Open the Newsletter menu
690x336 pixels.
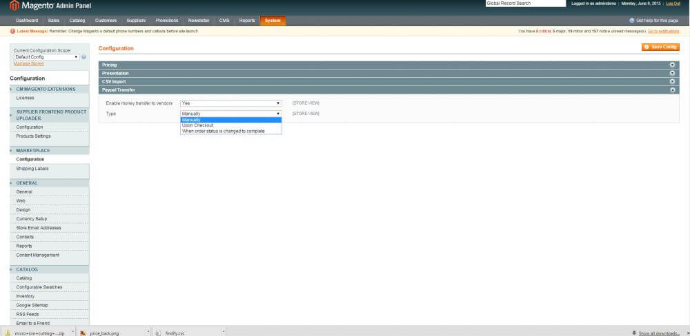(199, 21)
